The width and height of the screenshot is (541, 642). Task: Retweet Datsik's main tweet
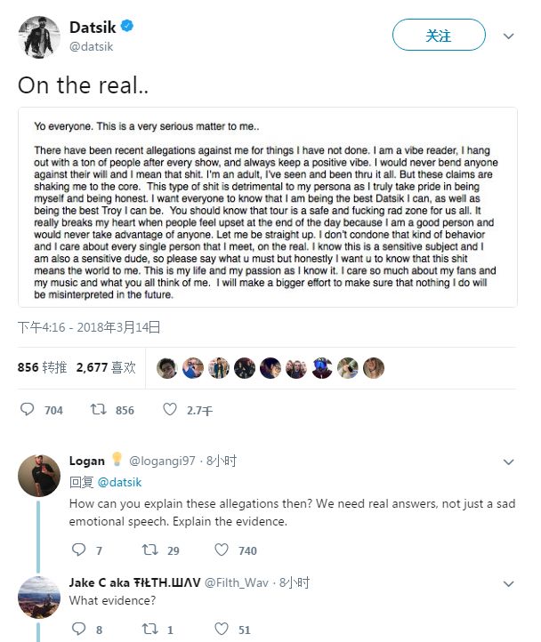(100, 410)
